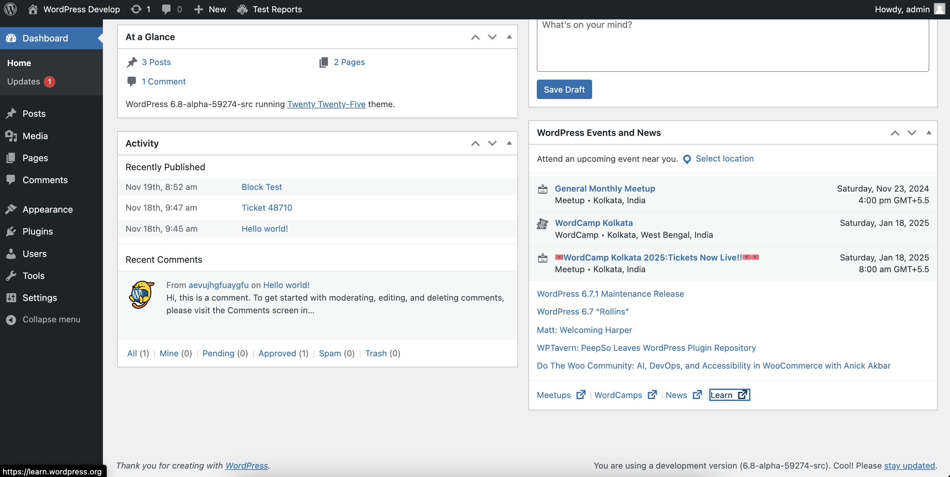
Task: Click the WordPress logo in admin bar
Action: pyautogui.click(x=10, y=9)
